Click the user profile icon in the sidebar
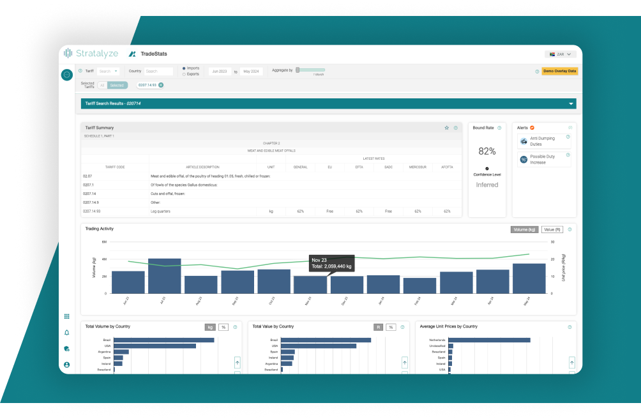 click(x=66, y=365)
